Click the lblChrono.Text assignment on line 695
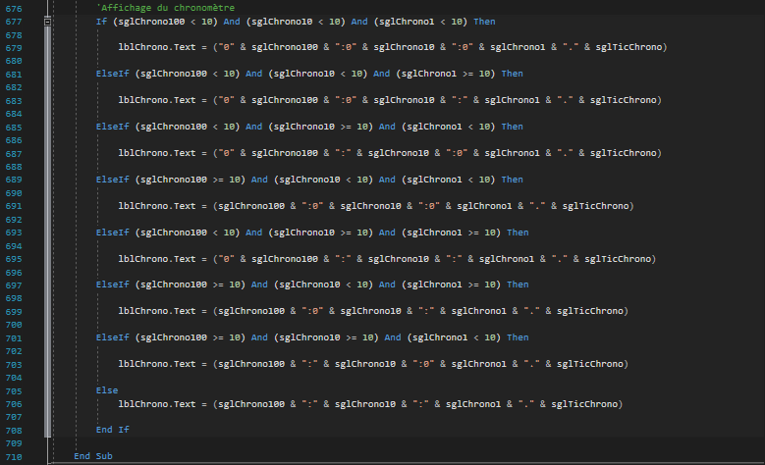Screen dimensions: 765x465 click(x=387, y=259)
